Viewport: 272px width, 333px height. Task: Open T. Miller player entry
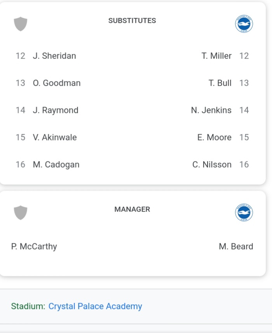pyautogui.click(x=216, y=56)
